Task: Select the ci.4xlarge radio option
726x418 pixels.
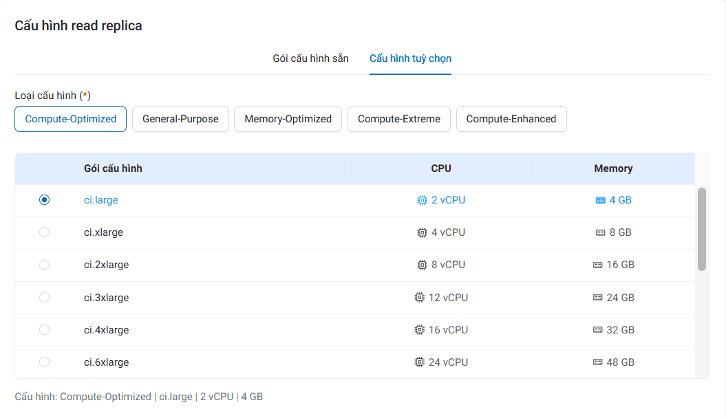Action: (x=45, y=330)
